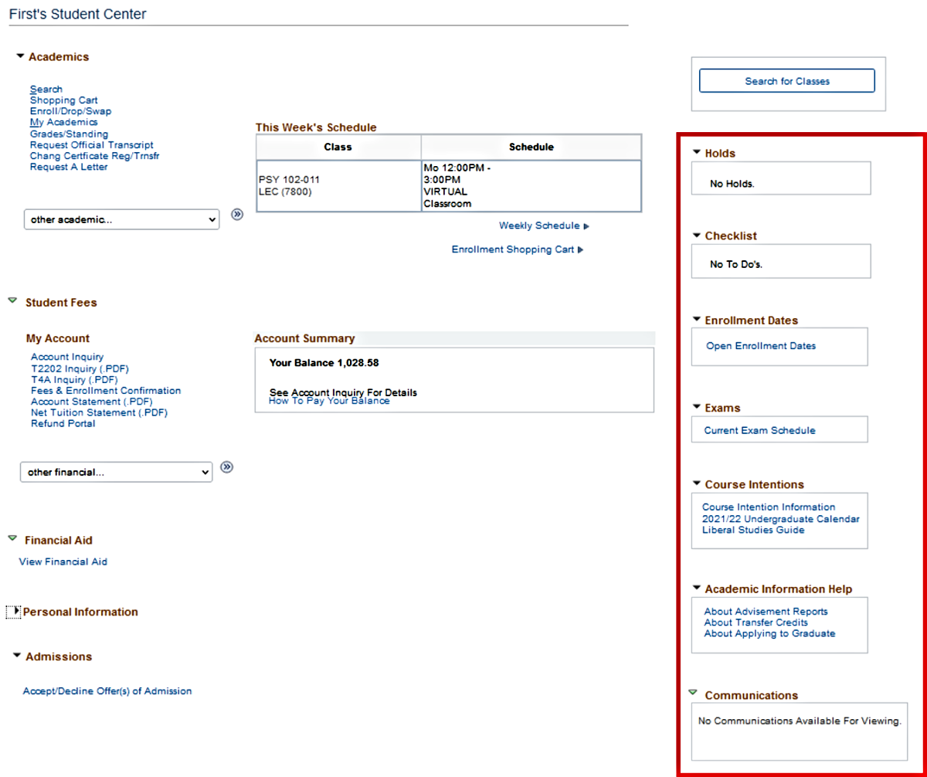The height and width of the screenshot is (777, 927).
Task: Open the Liberal Studies Guide link
Action: coord(753,530)
